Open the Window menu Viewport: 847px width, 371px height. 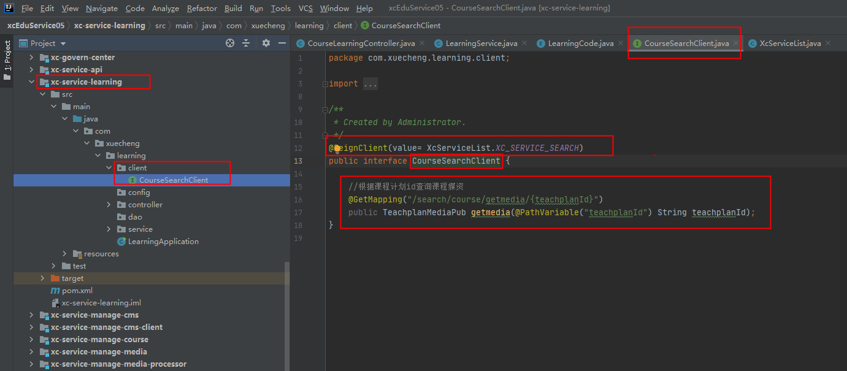pos(334,9)
